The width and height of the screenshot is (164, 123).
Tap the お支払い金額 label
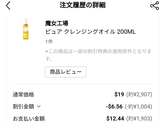(29, 119)
